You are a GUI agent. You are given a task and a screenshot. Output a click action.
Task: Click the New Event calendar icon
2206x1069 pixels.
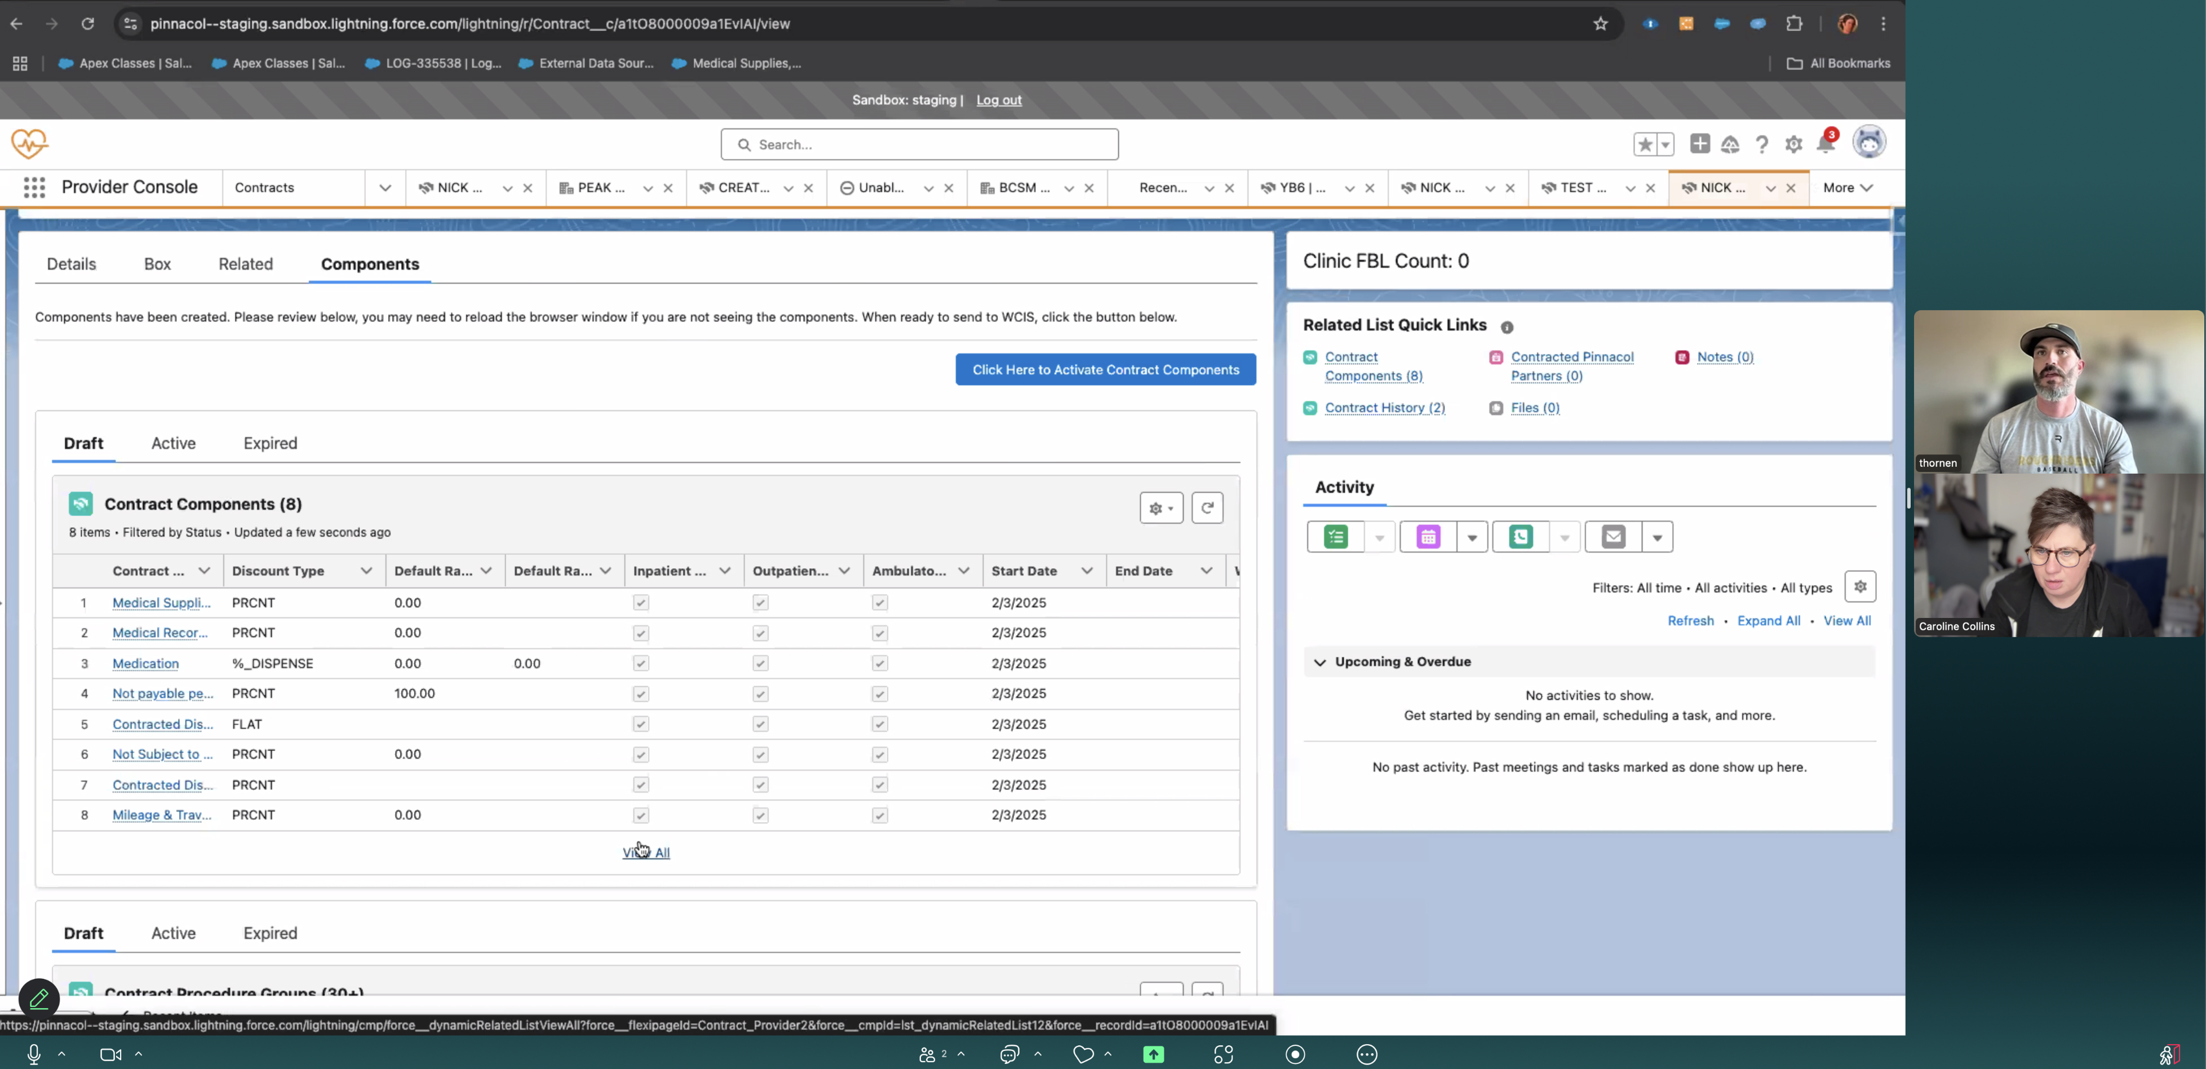point(1428,537)
